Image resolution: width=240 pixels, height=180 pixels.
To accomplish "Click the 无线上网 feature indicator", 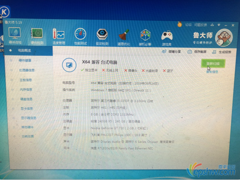I will coord(110,70).
